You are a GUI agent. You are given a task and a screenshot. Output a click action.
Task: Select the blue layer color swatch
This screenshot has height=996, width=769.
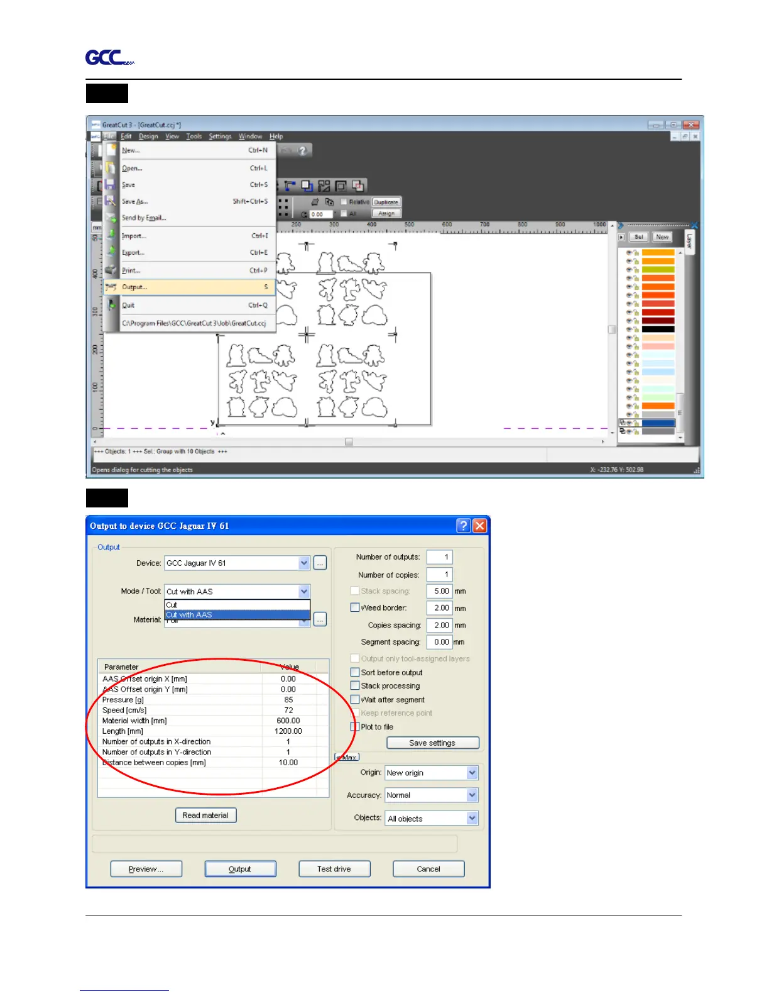click(658, 423)
